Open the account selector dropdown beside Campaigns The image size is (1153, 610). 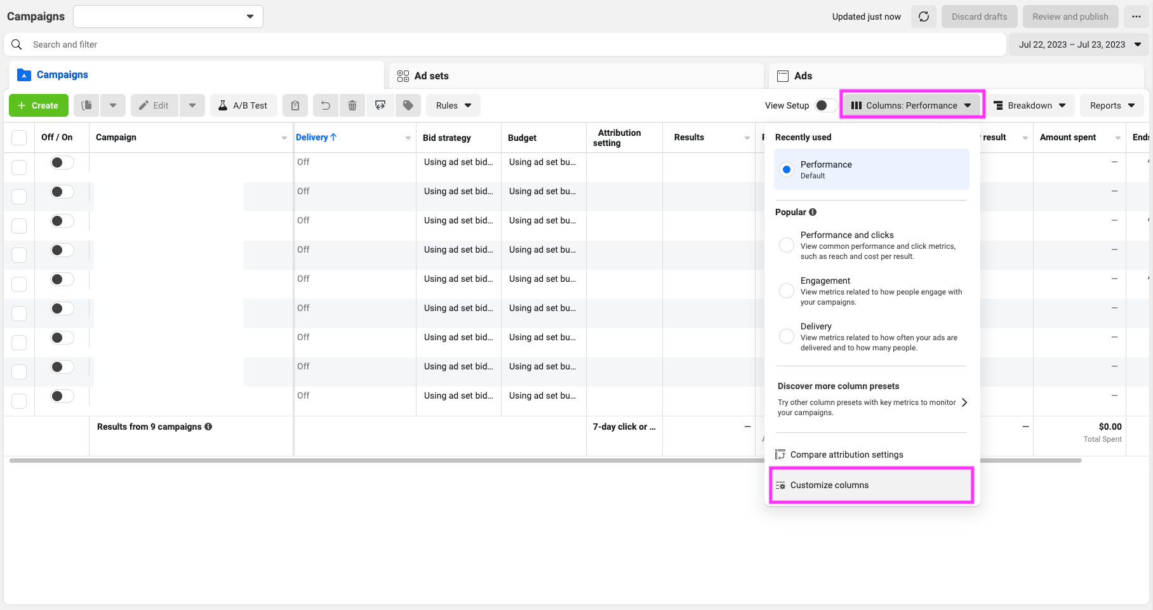(168, 17)
